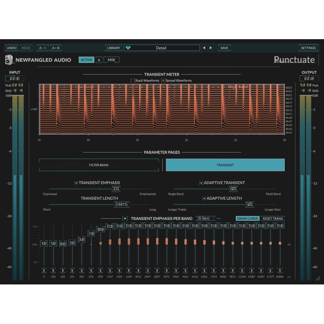The image size is (324, 324).
Task: Switch to the TRANSIENT page
Action: click(x=225, y=165)
